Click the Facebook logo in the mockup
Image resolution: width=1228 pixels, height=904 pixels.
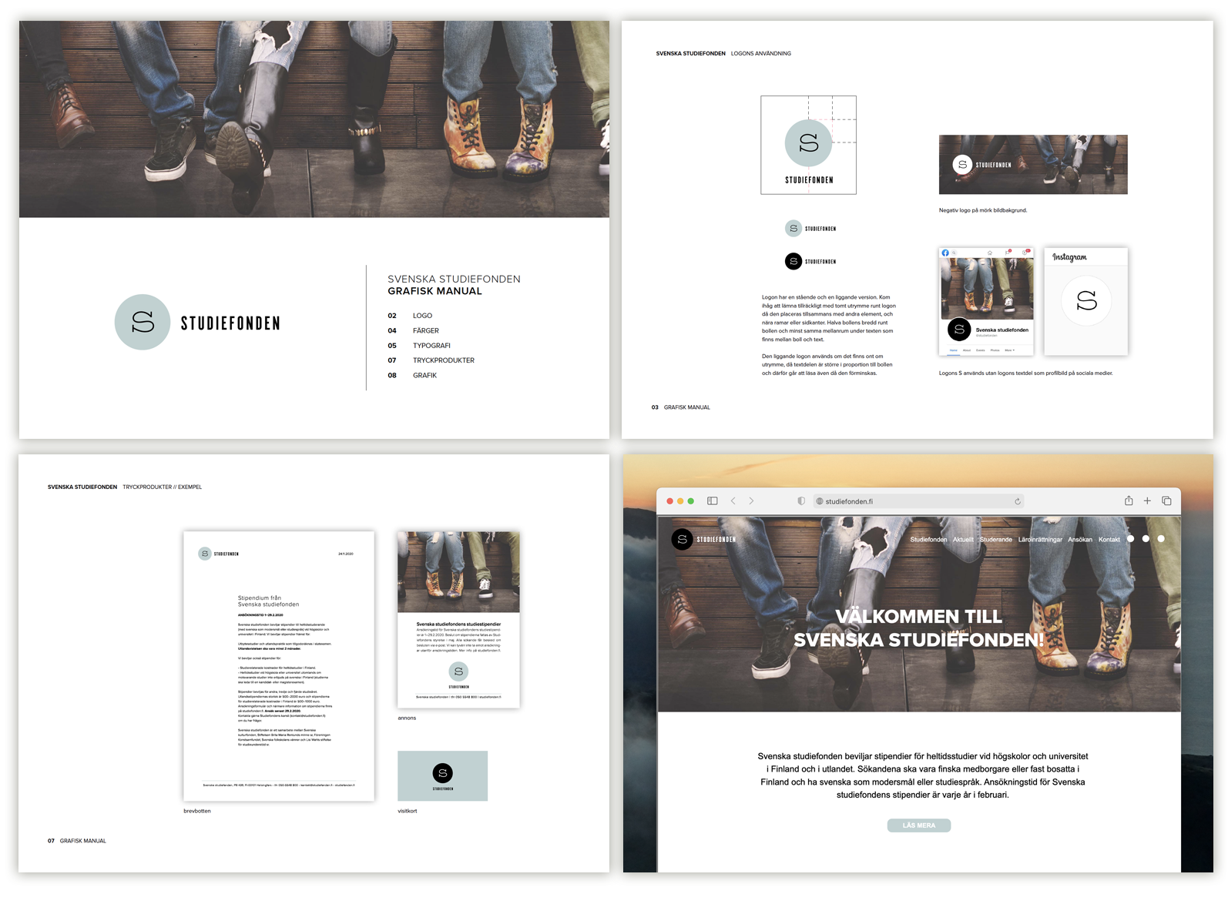(945, 253)
